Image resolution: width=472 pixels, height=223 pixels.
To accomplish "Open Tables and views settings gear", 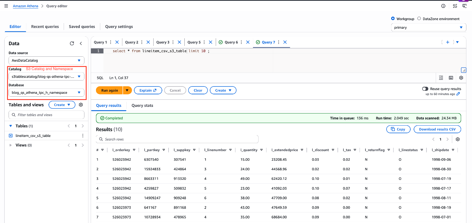I will (x=81, y=105).
